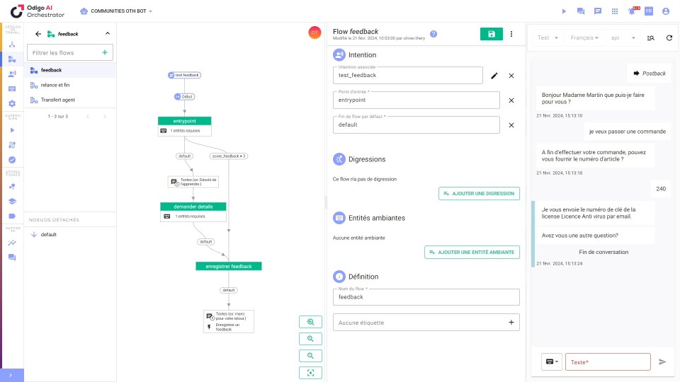Click the help question mark icon

tap(433, 34)
